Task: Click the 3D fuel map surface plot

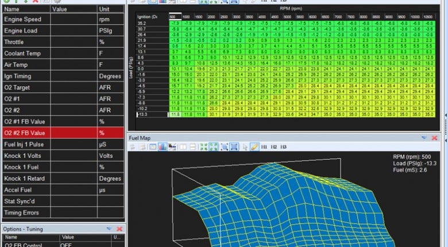Action: 283,206
